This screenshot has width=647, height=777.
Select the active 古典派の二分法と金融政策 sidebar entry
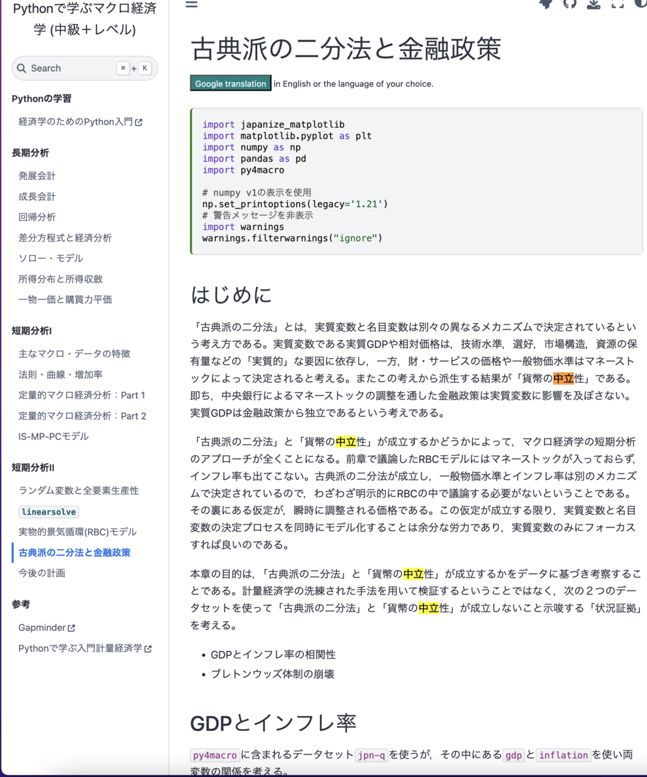[x=74, y=553]
